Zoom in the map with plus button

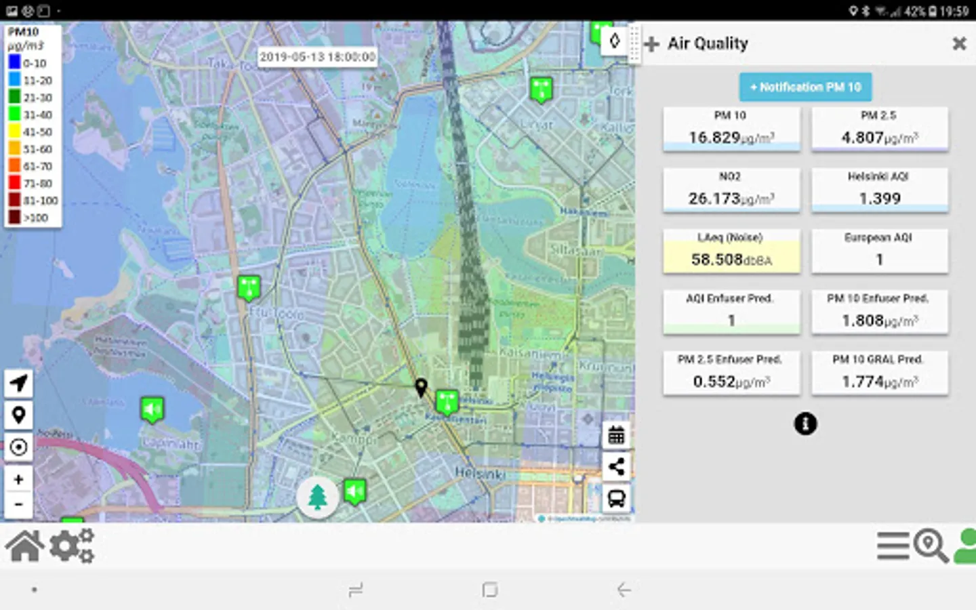[x=18, y=479]
